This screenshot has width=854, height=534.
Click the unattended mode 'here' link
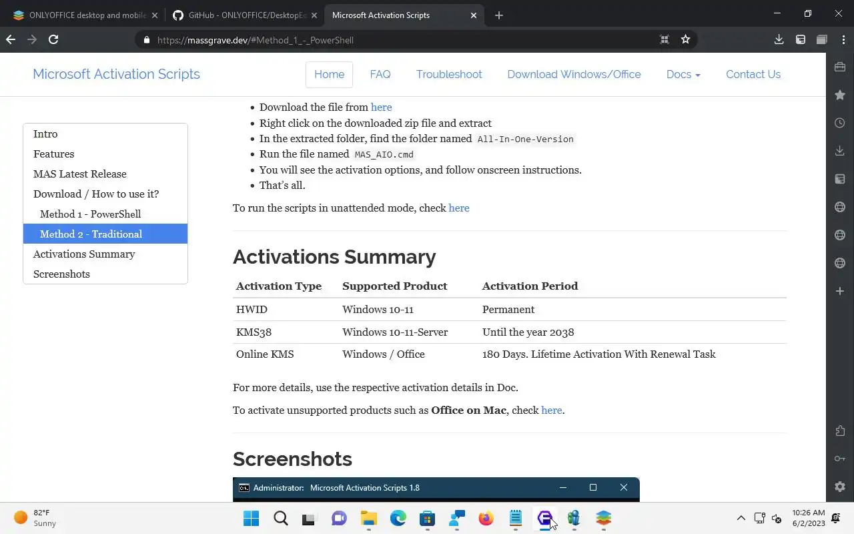[x=459, y=208]
